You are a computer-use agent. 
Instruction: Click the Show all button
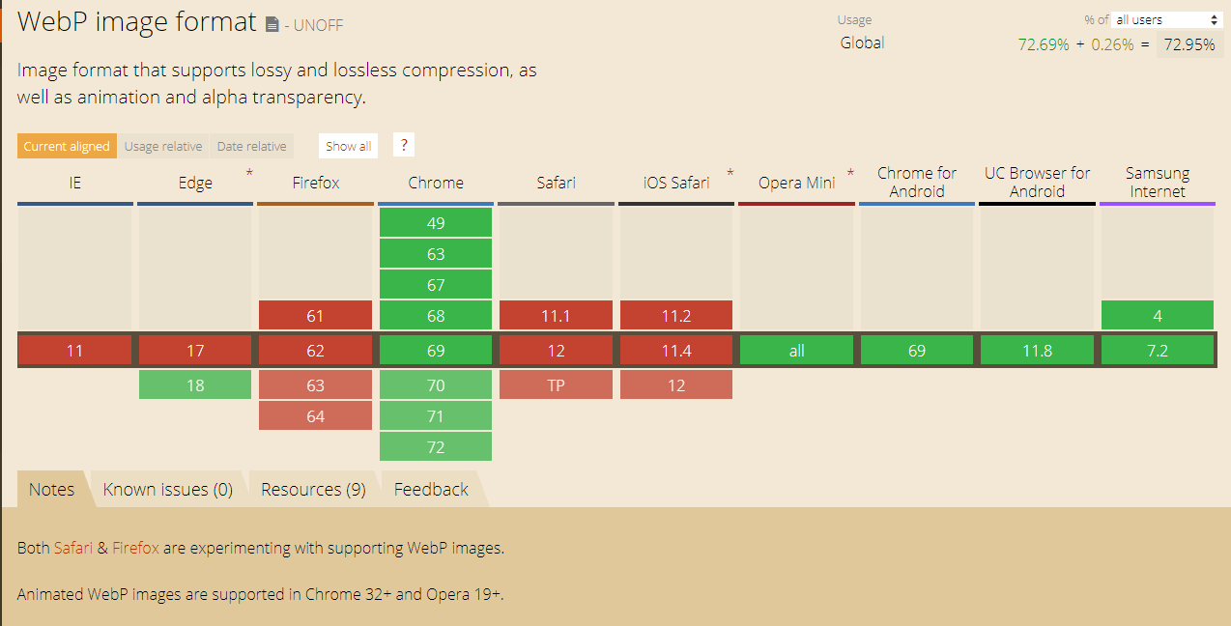[x=348, y=146]
